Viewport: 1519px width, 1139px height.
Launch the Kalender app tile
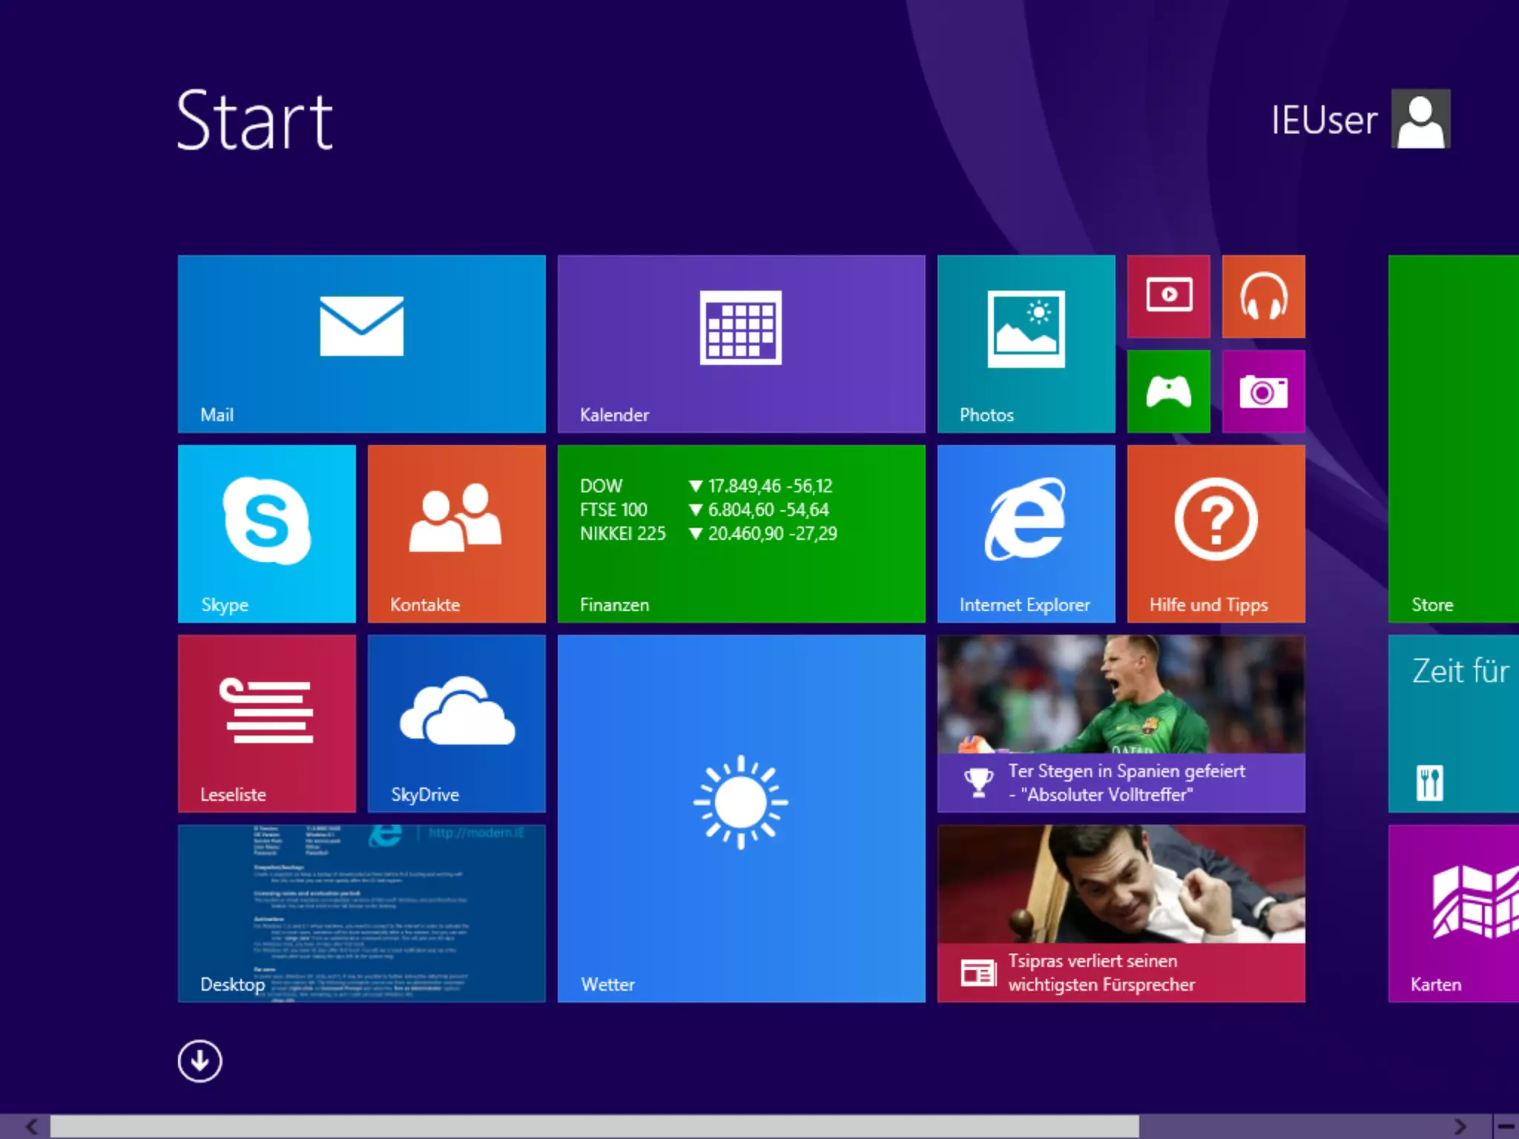tap(741, 343)
